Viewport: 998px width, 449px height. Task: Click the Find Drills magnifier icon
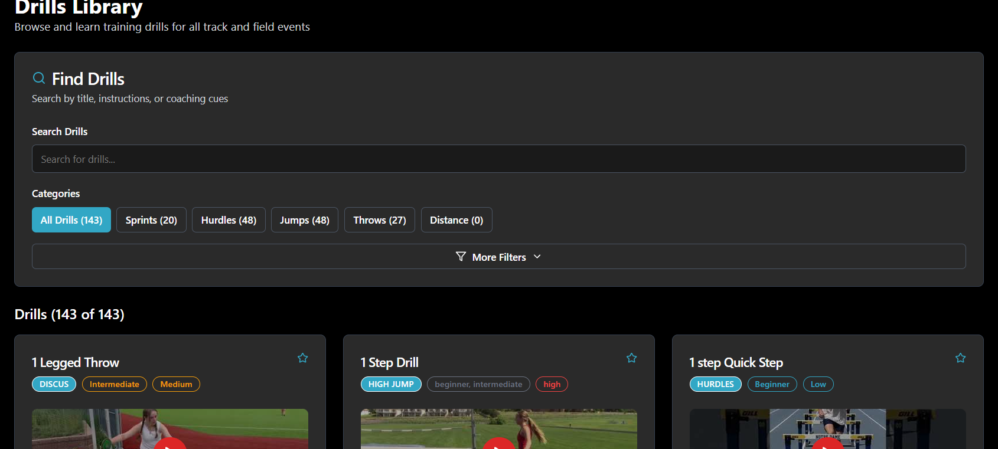tap(39, 78)
